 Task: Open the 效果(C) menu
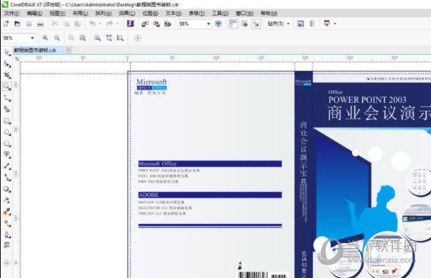pyautogui.click(x=126, y=13)
